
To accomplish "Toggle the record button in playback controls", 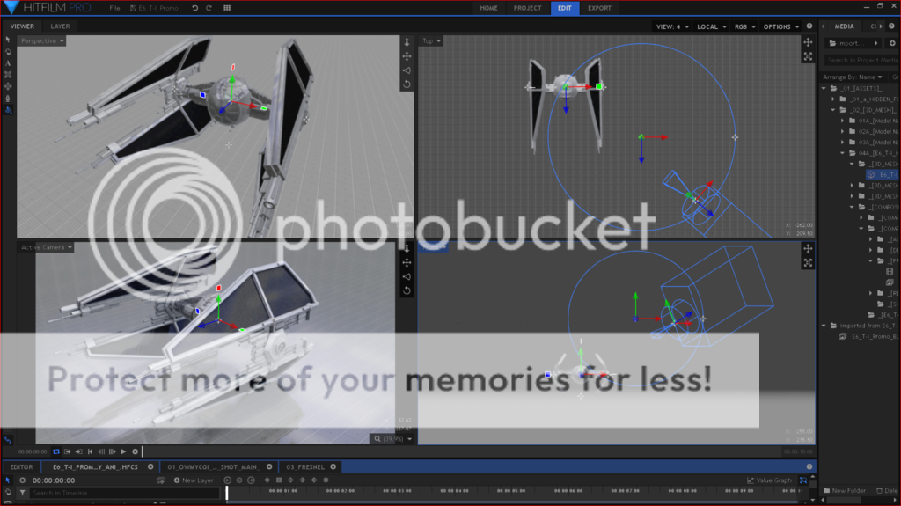I will click(x=135, y=452).
